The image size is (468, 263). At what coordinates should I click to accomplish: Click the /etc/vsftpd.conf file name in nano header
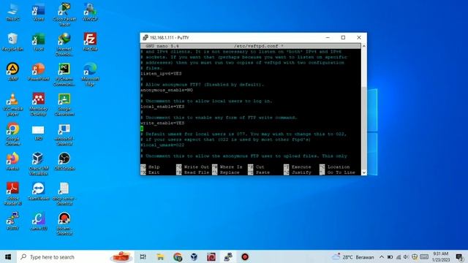257,46
